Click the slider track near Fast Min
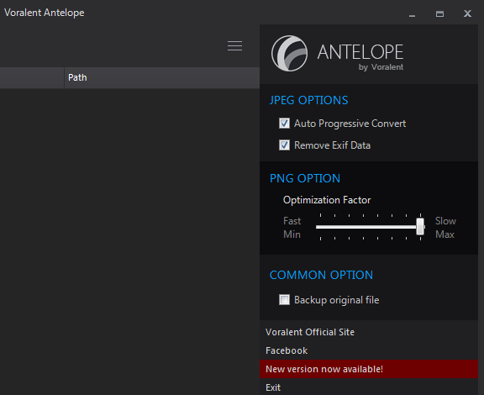This screenshot has width=484, height=395. pos(321,227)
